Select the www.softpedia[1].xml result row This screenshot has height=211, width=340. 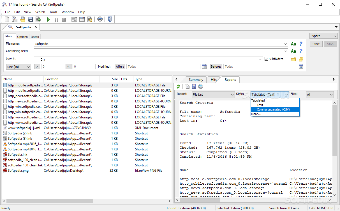[87, 128]
